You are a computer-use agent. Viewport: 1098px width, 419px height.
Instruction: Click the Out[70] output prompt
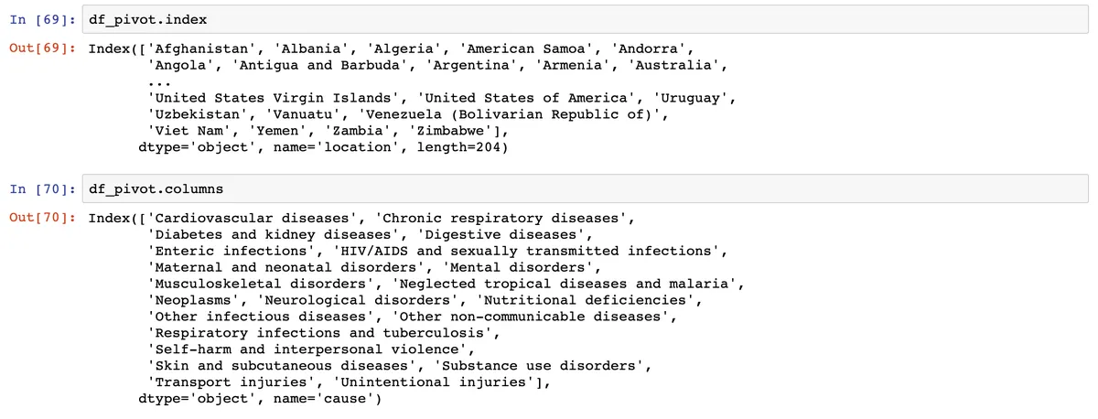tap(41, 219)
